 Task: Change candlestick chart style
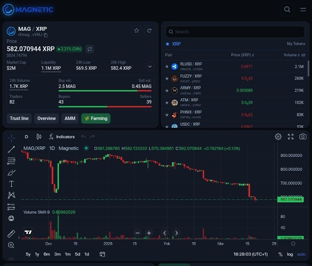click(x=39, y=136)
